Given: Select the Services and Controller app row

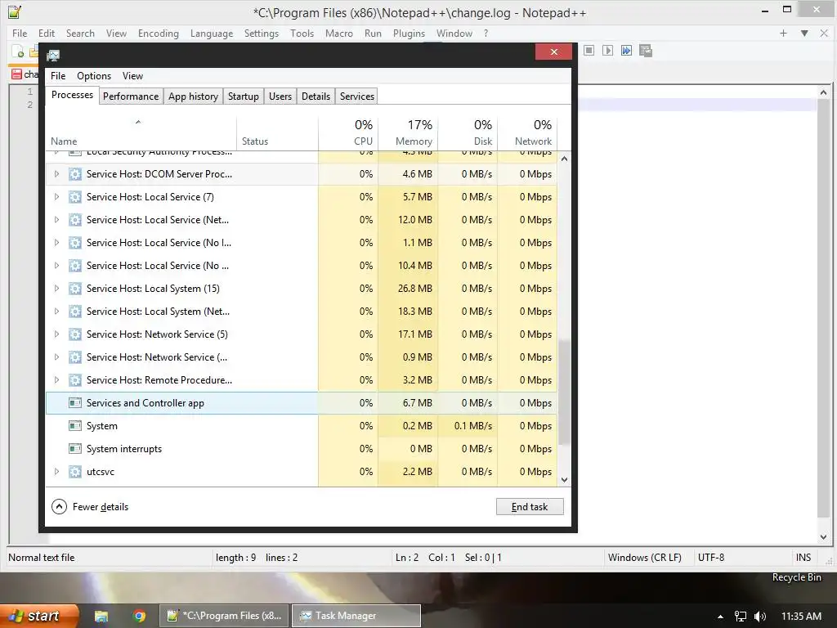Looking at the screenshot, I should click(302, 403).
